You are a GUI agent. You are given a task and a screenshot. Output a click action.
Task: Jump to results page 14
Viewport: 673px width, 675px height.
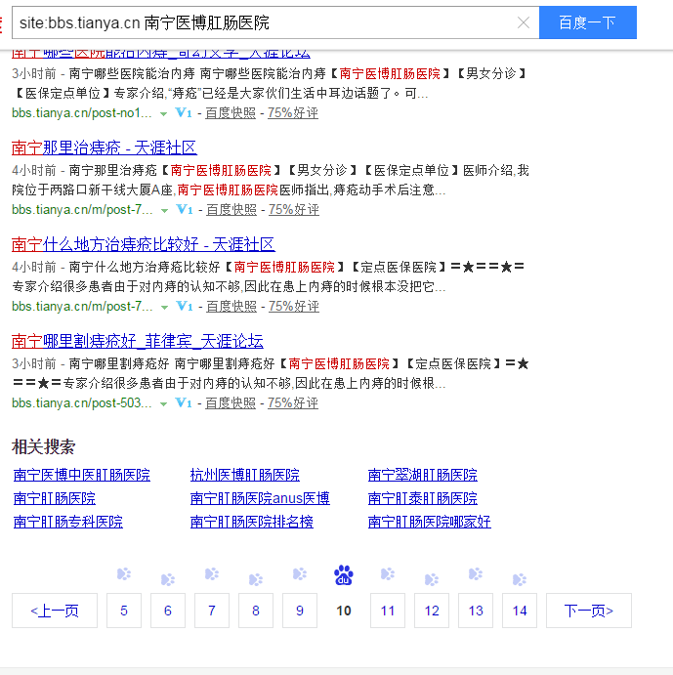click(520, 611)
